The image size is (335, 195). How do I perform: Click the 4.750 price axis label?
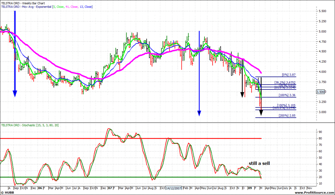click(x=322, y=41)
